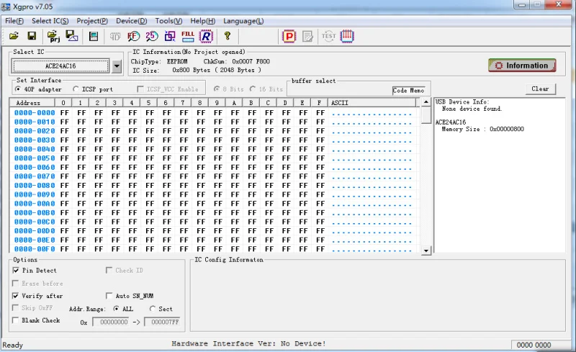Toggle the Verify after checkbox

pos(15,296)
